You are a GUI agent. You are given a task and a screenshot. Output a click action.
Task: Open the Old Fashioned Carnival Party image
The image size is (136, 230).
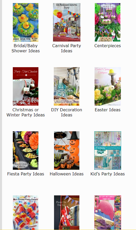(67, 22)
